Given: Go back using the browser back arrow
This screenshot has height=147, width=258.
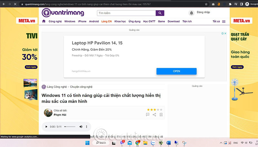Looking at the screenshot, I should point(4,4).
